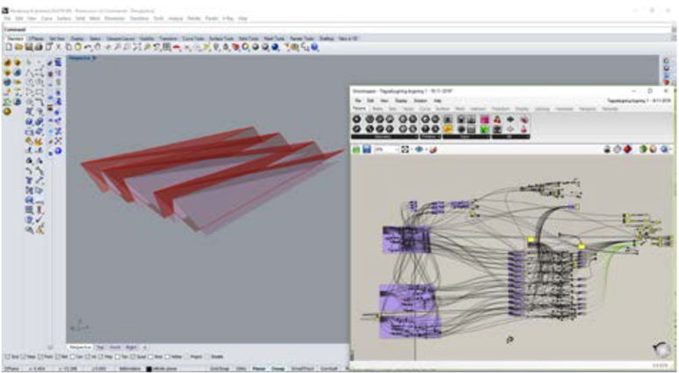The height and width of the screenshot is (373, 679).
Task: Toggle the Cen osnap checkbox
Action: [x=73, y=357]
